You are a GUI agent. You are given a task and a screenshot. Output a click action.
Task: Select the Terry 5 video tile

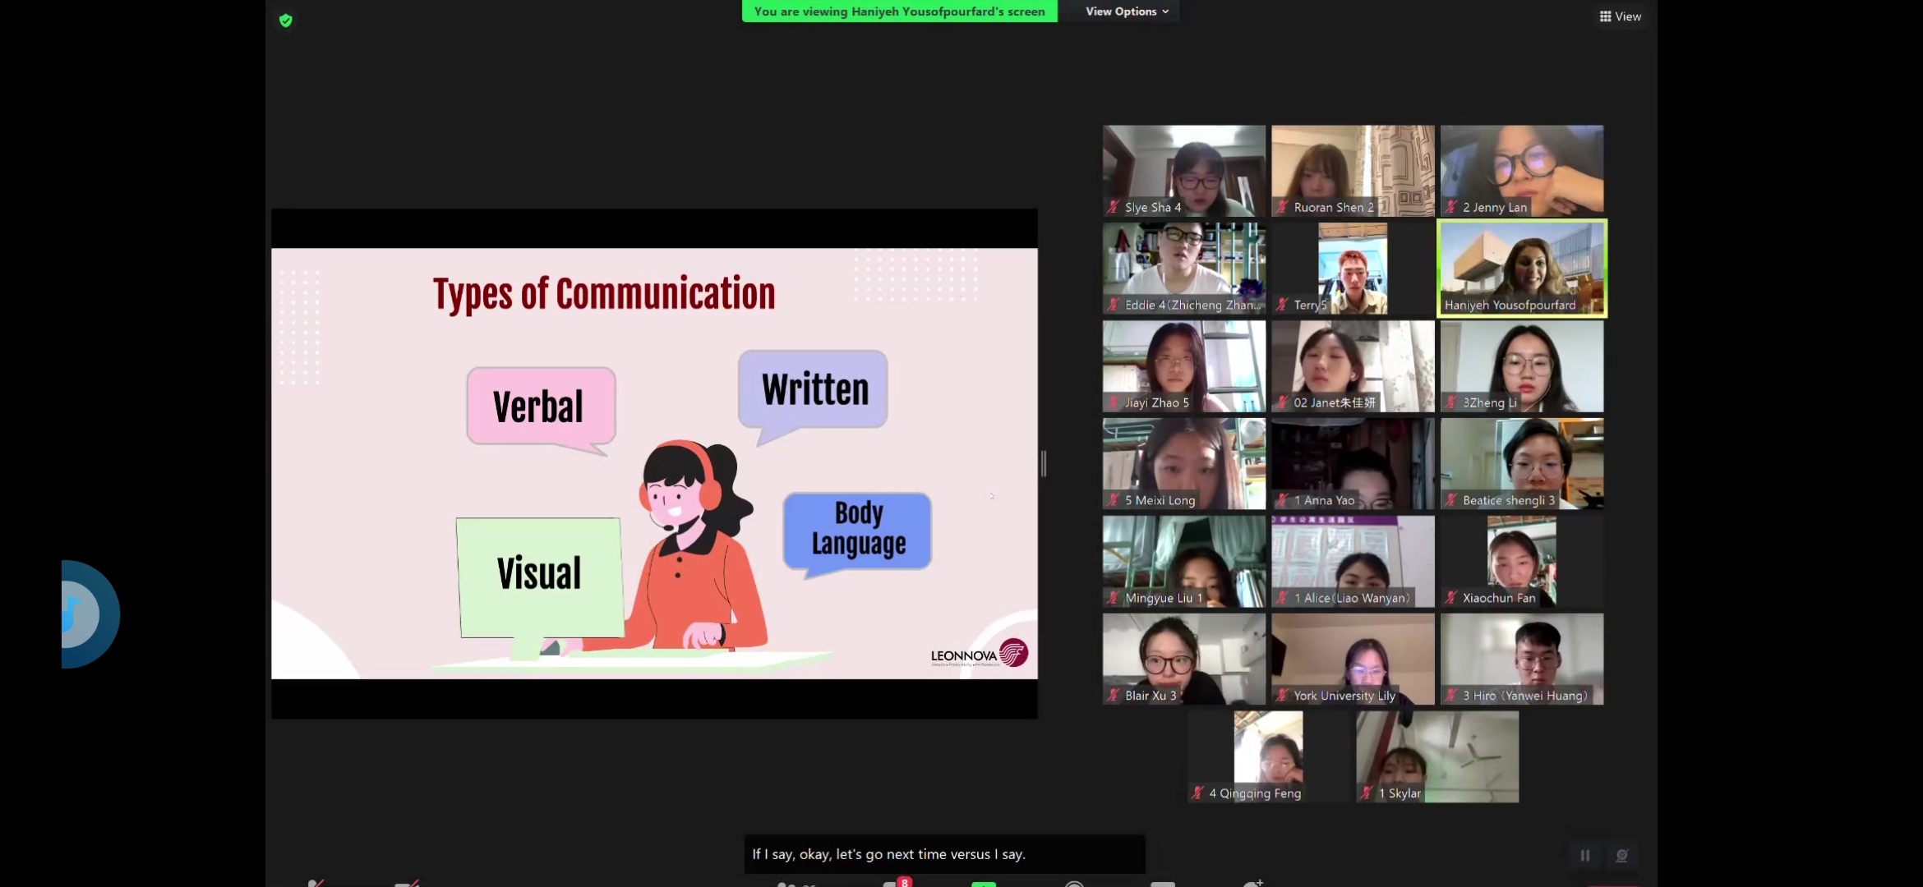point(1353,268)
